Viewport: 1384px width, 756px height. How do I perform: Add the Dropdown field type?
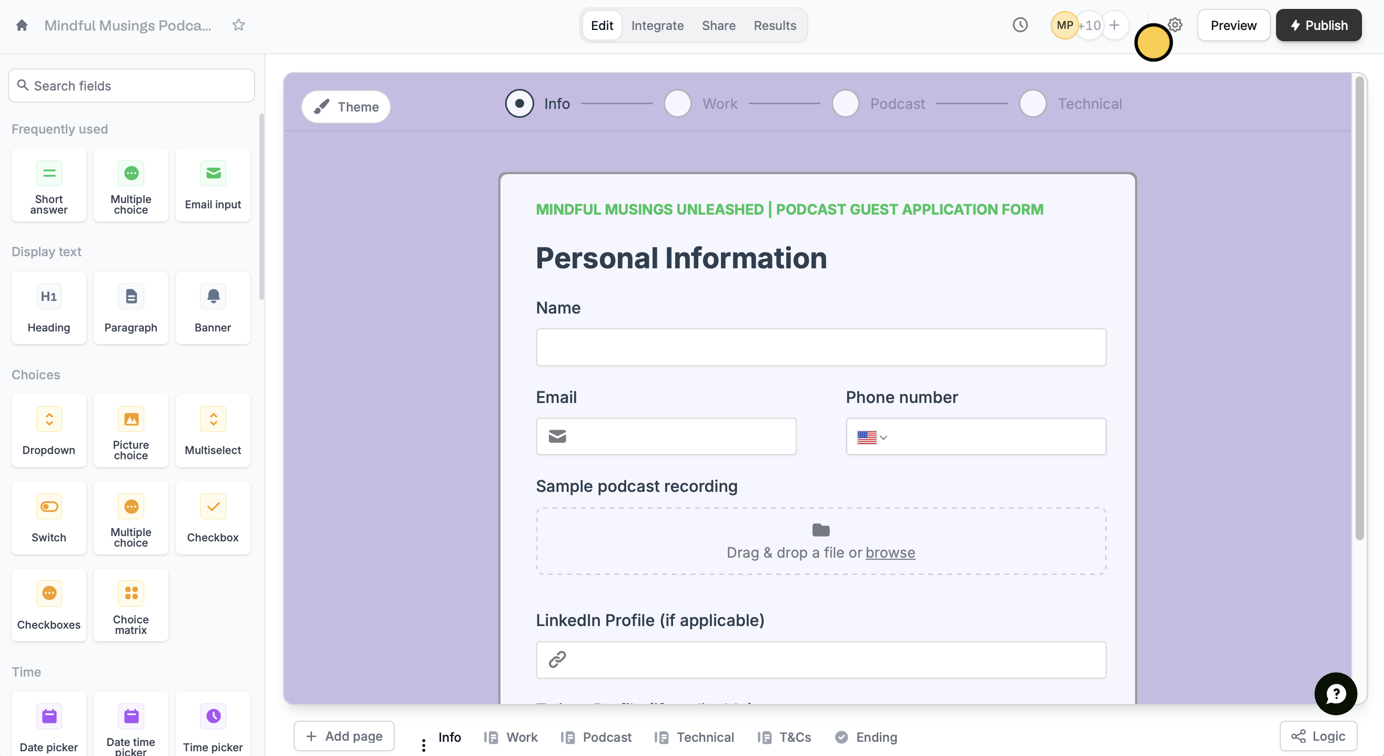49,431
